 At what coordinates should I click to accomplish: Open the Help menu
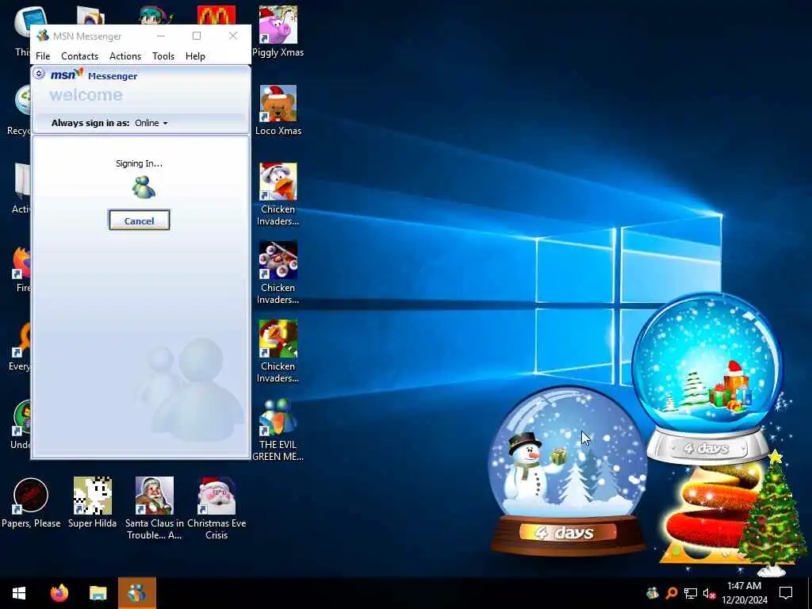pos(195,56)
